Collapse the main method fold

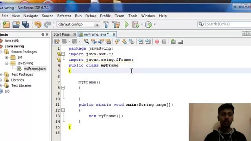[63, 110]
